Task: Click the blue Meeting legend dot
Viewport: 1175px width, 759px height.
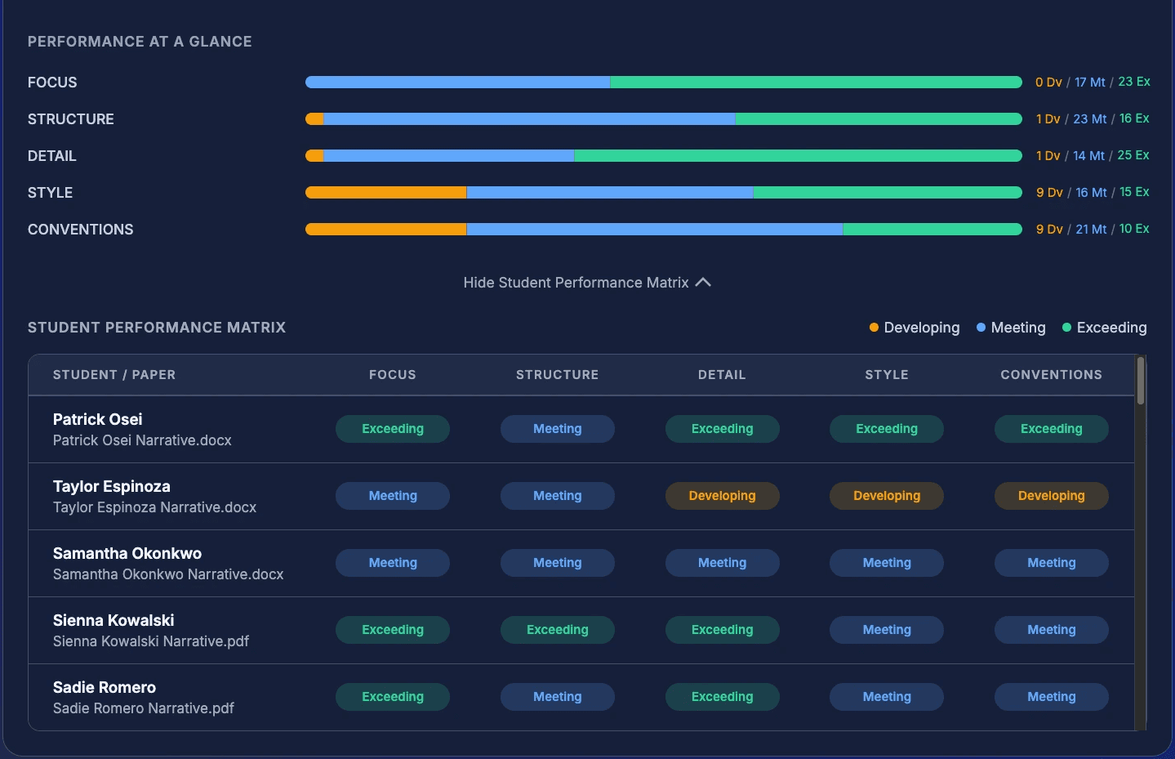Action: 981,328
